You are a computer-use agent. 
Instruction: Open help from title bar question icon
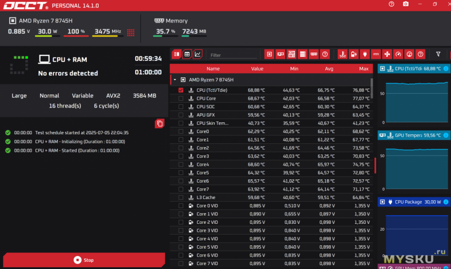coord(391,4)
